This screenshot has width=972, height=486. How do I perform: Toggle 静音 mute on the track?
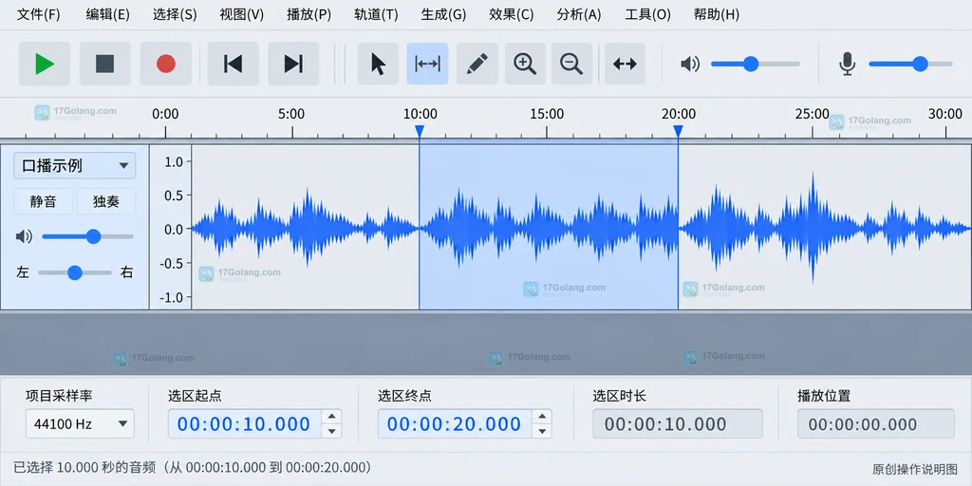[43, 201]
